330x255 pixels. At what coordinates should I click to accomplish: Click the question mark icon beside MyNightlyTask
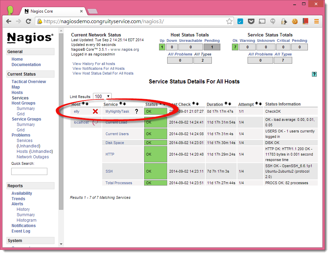tap(137, 111)
